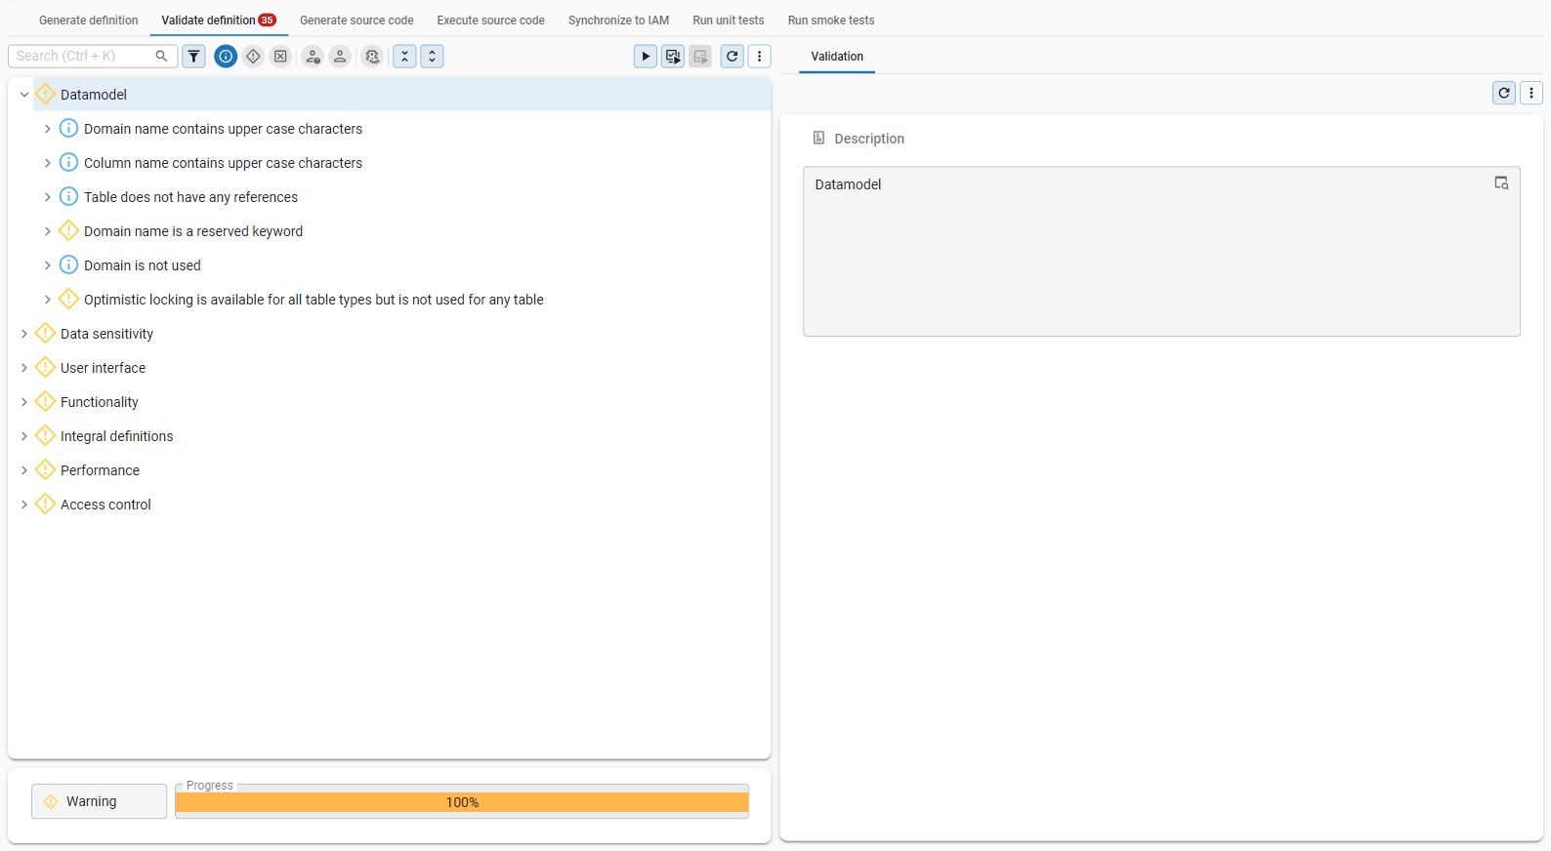
Task: Toggle the error X severity filter
Action: pyautogui.click(x=280, y=57)
